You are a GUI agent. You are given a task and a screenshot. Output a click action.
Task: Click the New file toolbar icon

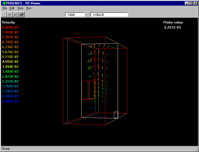[x=4, y=14]
